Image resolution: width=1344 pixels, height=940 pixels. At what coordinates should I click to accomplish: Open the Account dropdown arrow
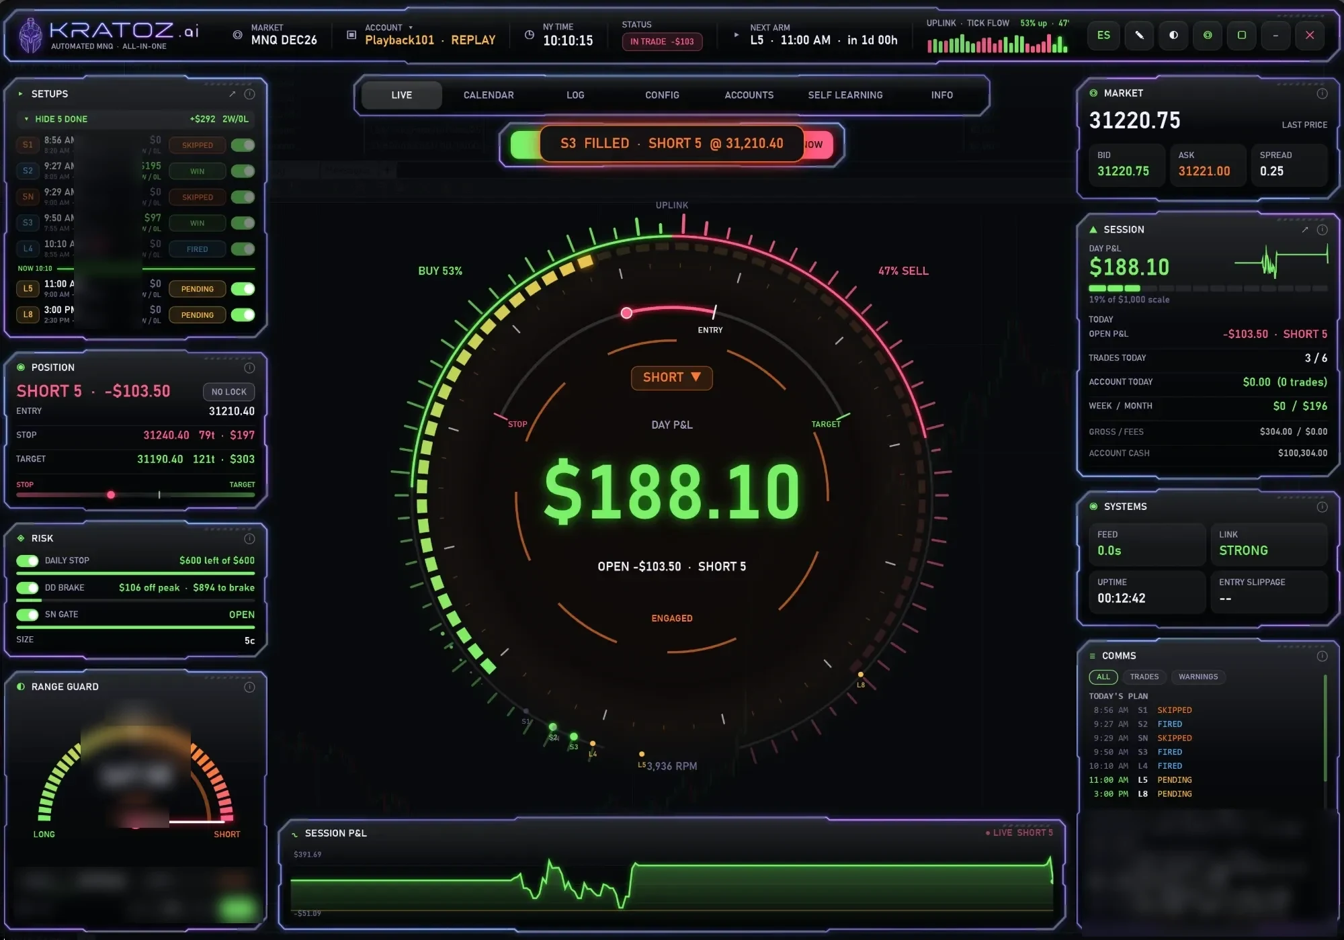(x=411, y=28)
